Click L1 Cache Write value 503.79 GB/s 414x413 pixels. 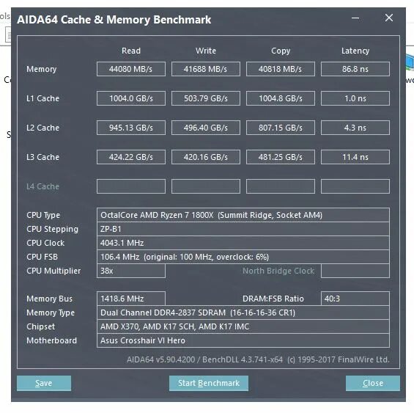point(206,98)
